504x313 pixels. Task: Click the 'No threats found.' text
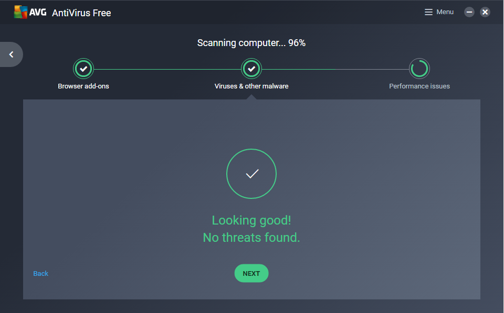251,238
